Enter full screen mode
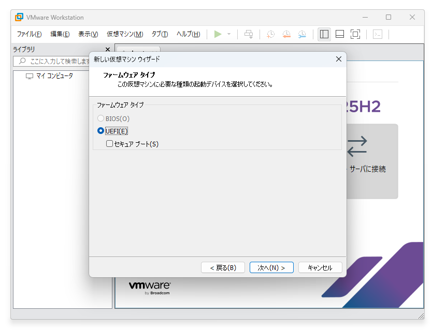 355,34
